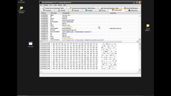Screen dimensions: 171x96
Task: Select the Shortcut to malware folder icon
Action: [21, 10]
